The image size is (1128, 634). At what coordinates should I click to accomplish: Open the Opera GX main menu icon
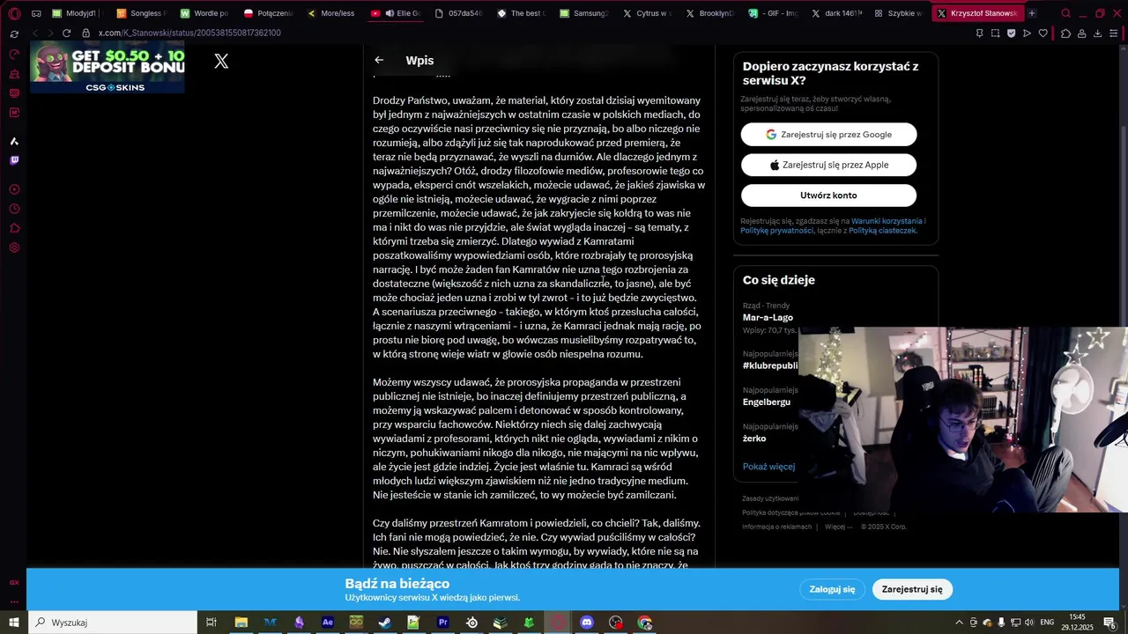14,13
